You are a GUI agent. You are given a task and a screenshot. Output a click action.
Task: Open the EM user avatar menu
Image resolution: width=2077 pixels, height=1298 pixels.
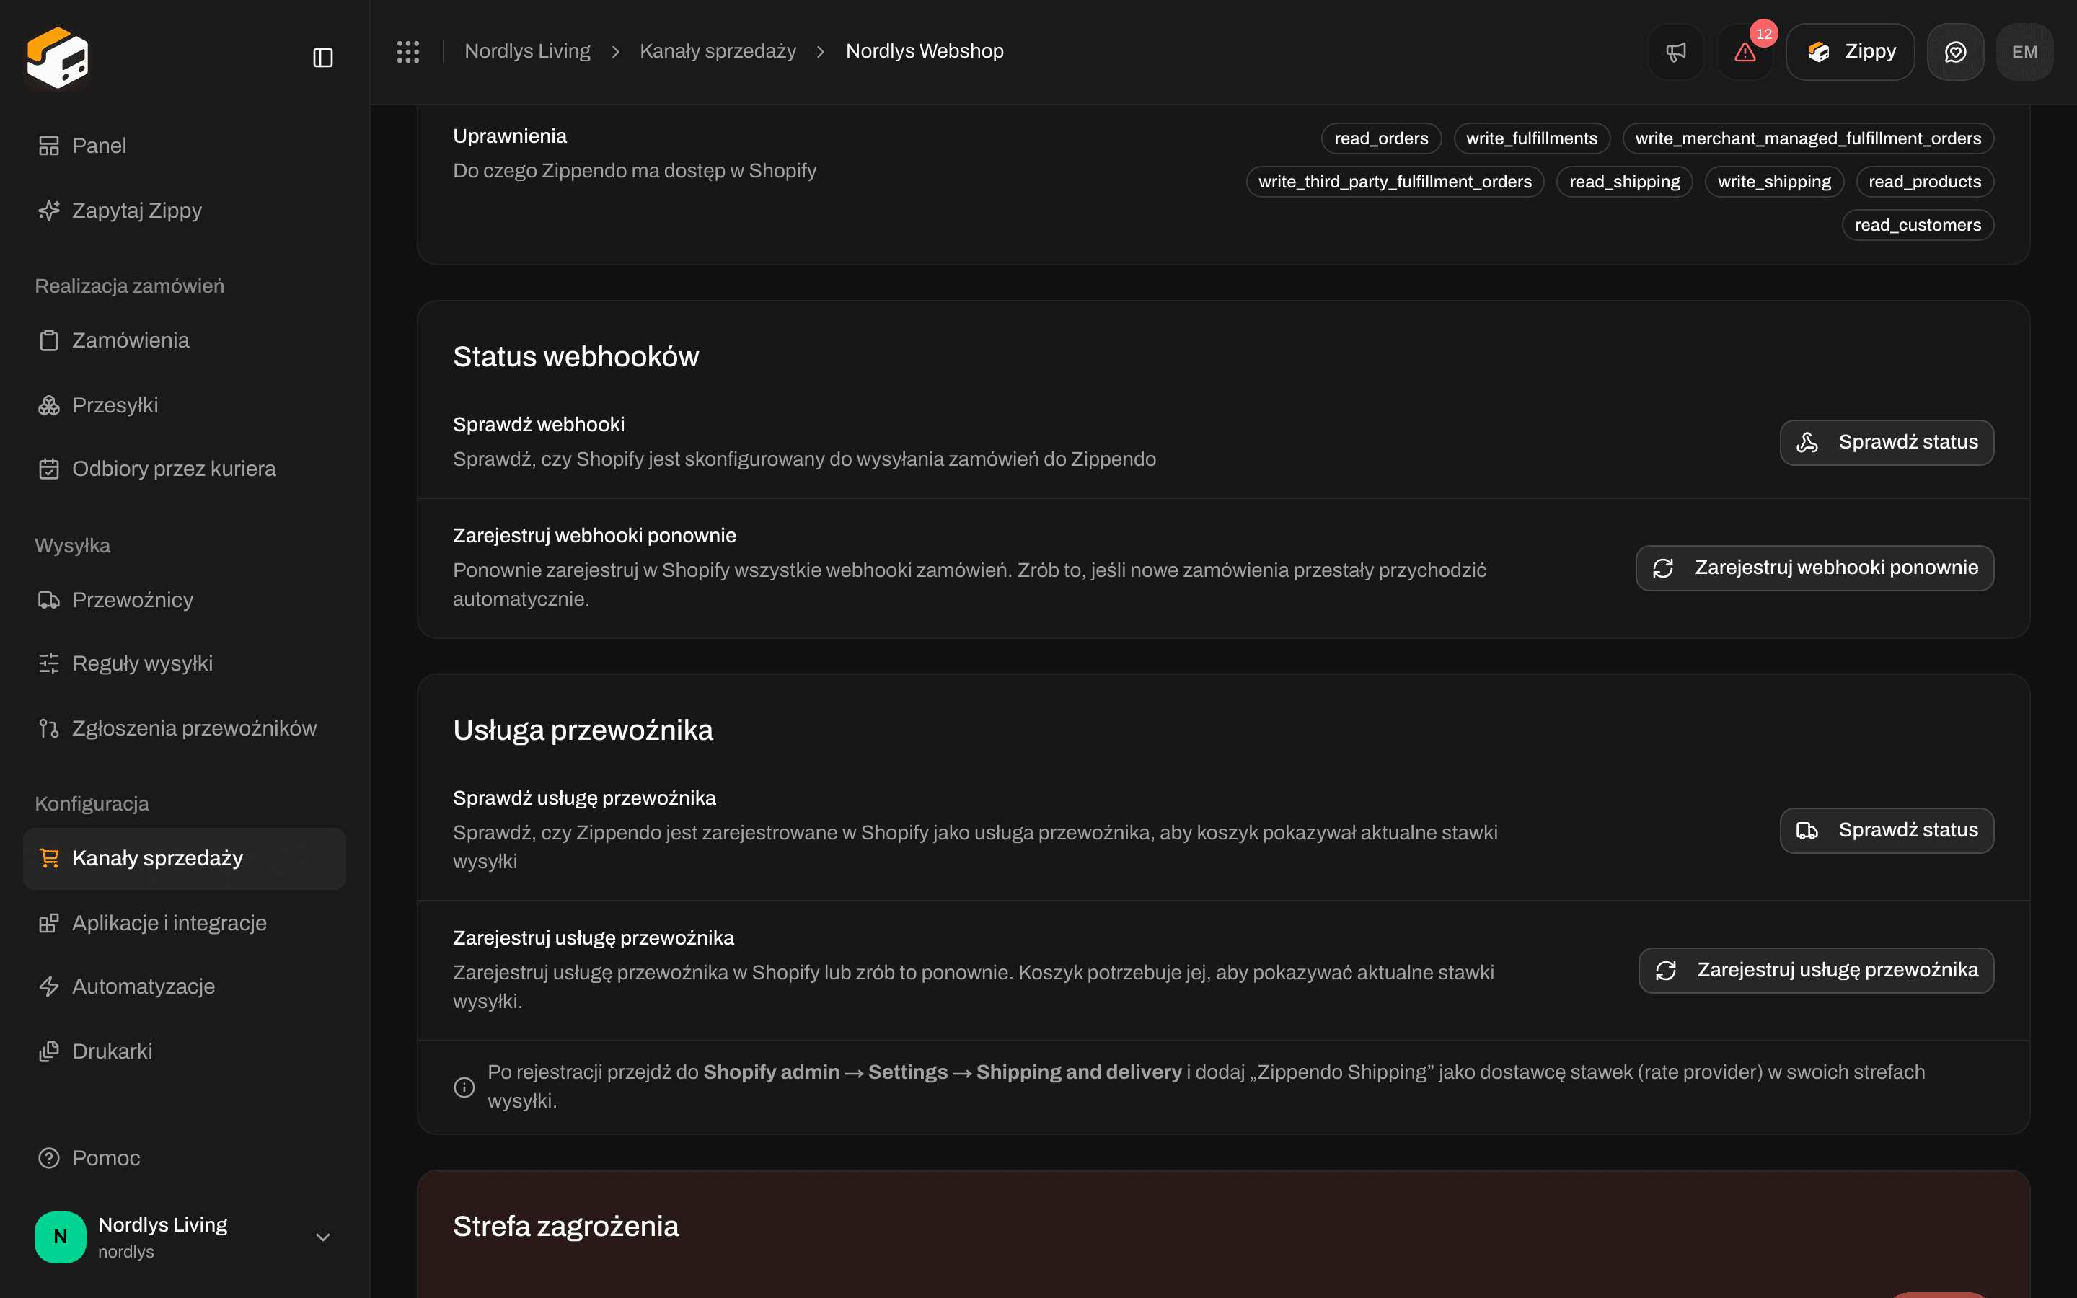[x=2024, y=51]
